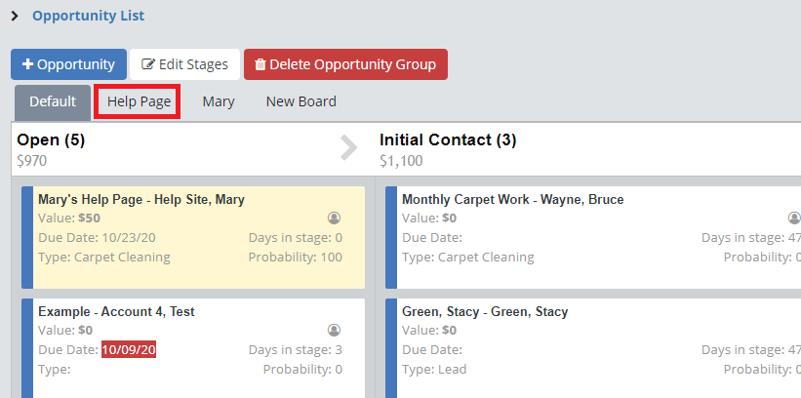Open Green, Stacy opportunity card

tap(484, 311)
